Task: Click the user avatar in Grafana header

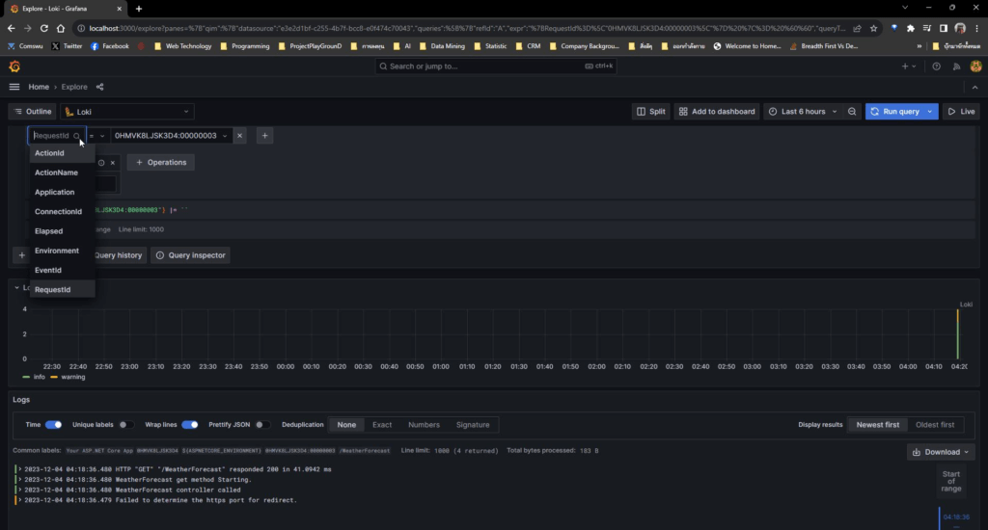Action: 975,66
